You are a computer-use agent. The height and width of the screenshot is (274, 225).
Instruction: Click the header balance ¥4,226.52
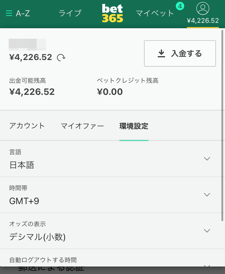(203, 21)
